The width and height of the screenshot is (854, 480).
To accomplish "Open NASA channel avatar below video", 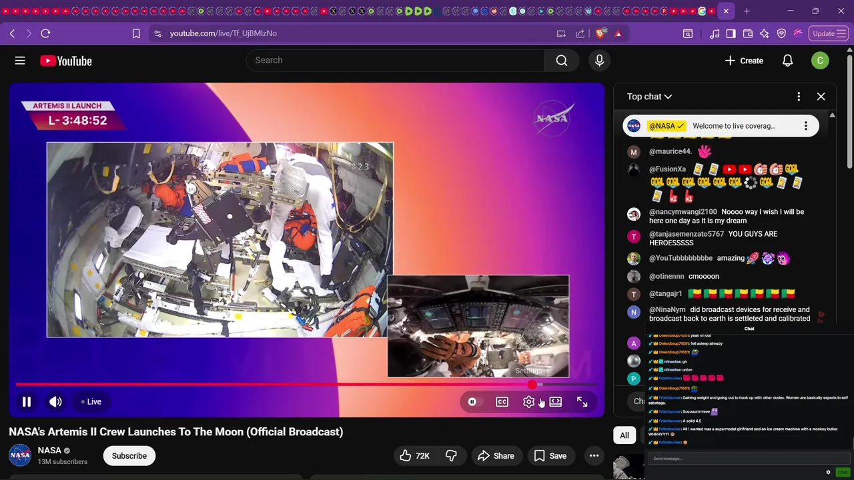I will point(20,456).
